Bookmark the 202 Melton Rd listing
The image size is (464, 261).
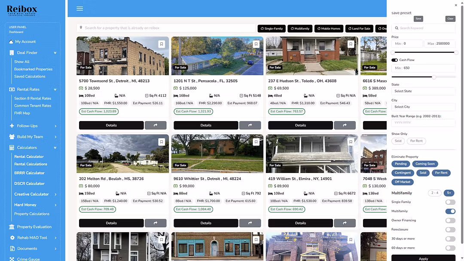click(162, 142)
